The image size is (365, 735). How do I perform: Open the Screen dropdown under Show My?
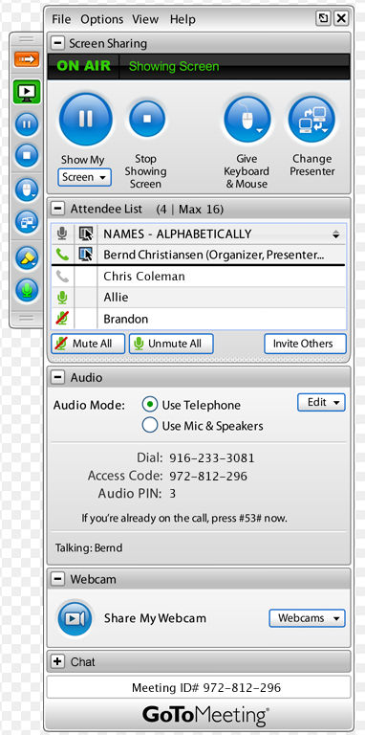click(x=85, y=177)
